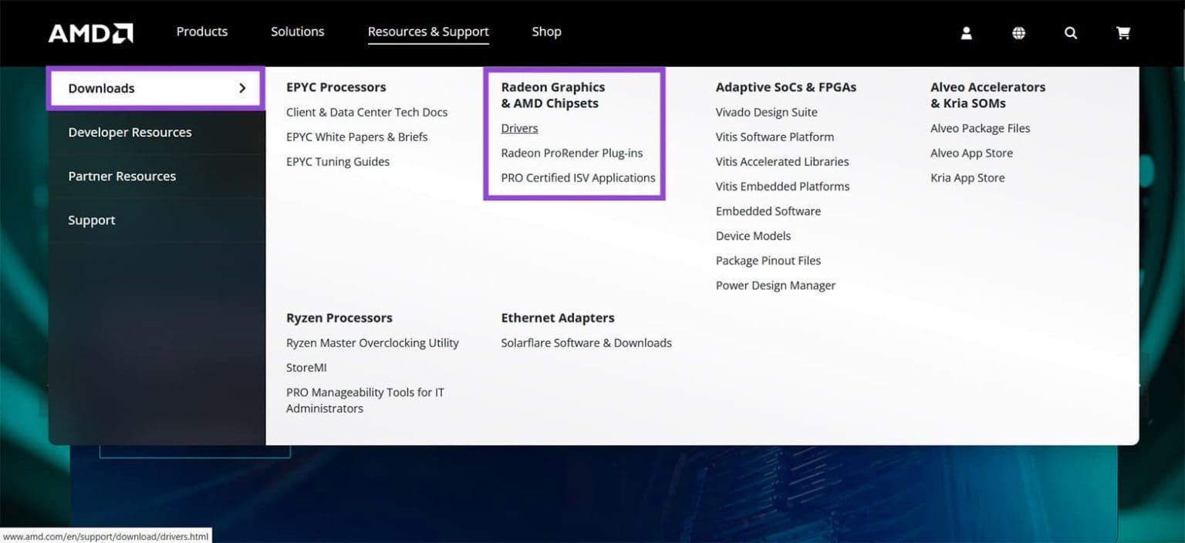1185x543 pixels.
Task: Open the Solutions menu
Action: tap(298, 32)
